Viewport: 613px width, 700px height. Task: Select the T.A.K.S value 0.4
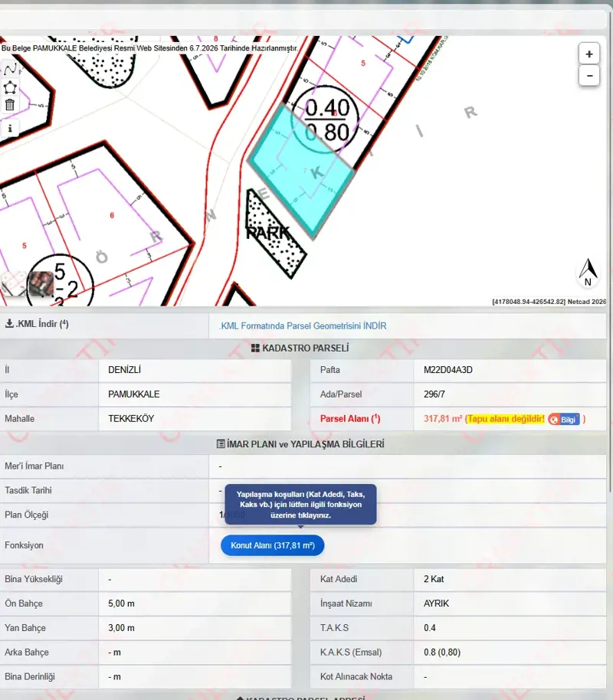pyautogui.click(x=429, y=628)
